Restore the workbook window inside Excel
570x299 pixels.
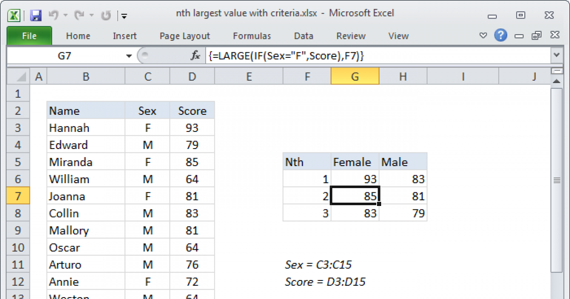[537, 36]
